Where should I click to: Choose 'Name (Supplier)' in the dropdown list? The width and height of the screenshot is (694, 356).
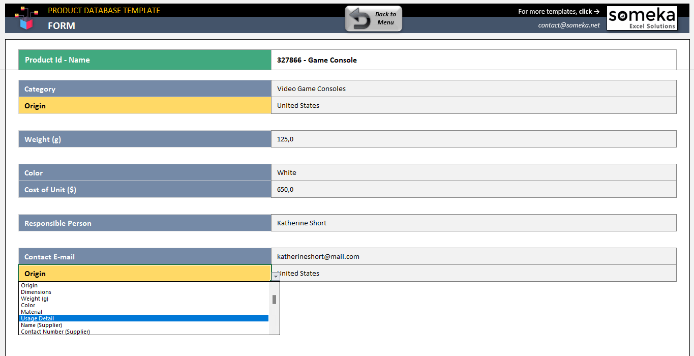[x=41, y=324]
